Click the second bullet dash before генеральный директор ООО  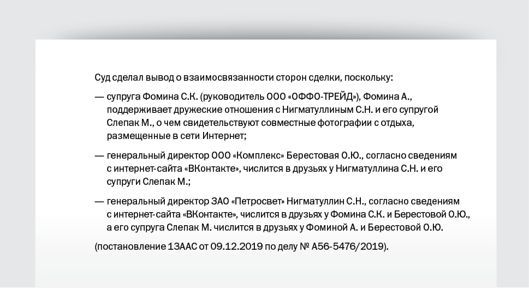click(x=99, y=156)
